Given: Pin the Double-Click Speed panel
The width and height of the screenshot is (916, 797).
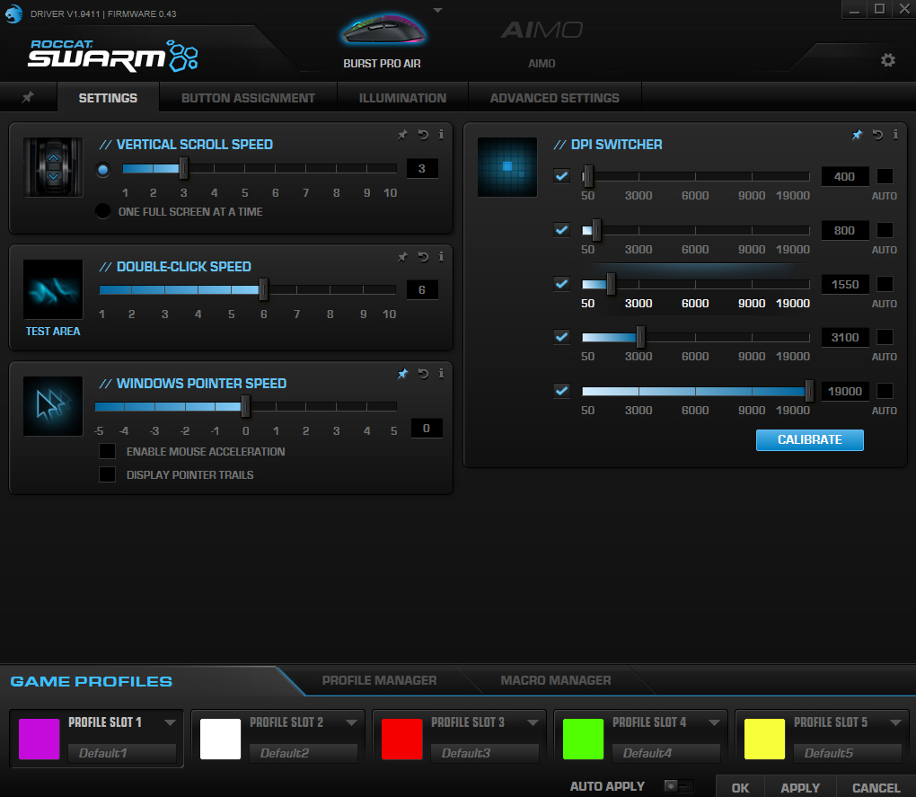Looking at the screenshot, I should 402,257.
